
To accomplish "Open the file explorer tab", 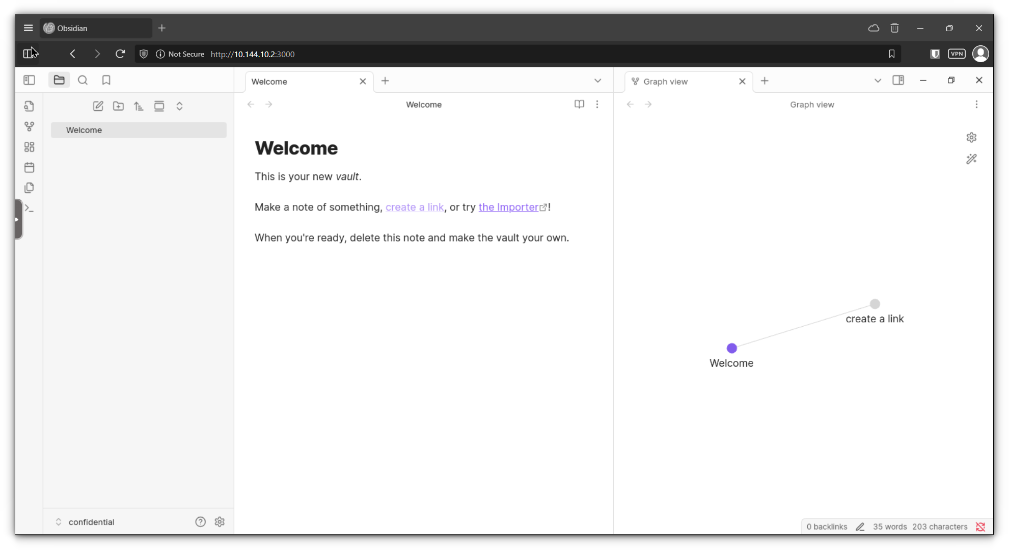I will coord(59,80).
